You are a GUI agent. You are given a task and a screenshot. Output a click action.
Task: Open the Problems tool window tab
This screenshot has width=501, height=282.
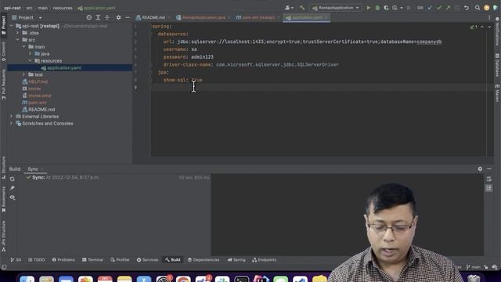63,260
